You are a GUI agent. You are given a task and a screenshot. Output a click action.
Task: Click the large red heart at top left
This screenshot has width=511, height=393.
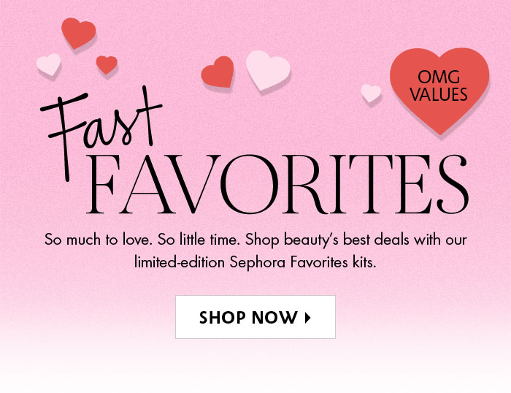[78, 32]
